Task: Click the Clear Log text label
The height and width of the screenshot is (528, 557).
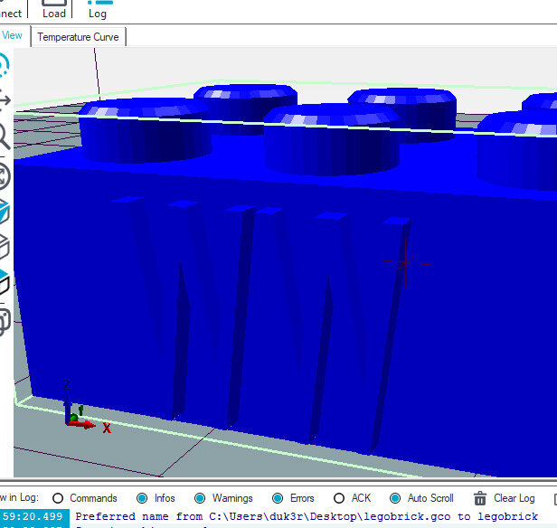Action: point(514,498)
